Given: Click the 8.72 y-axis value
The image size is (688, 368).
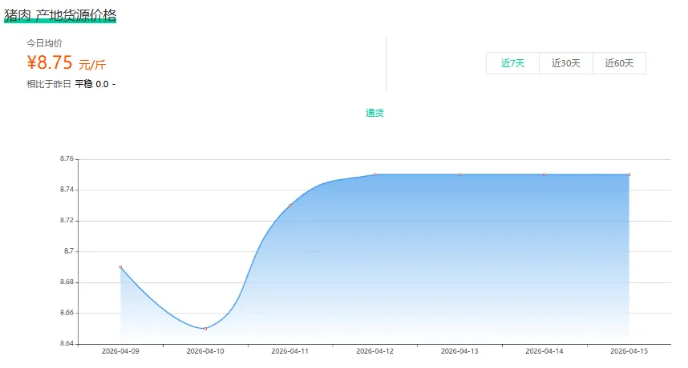Looking at the screenshot, I should (x=67, y=220).
